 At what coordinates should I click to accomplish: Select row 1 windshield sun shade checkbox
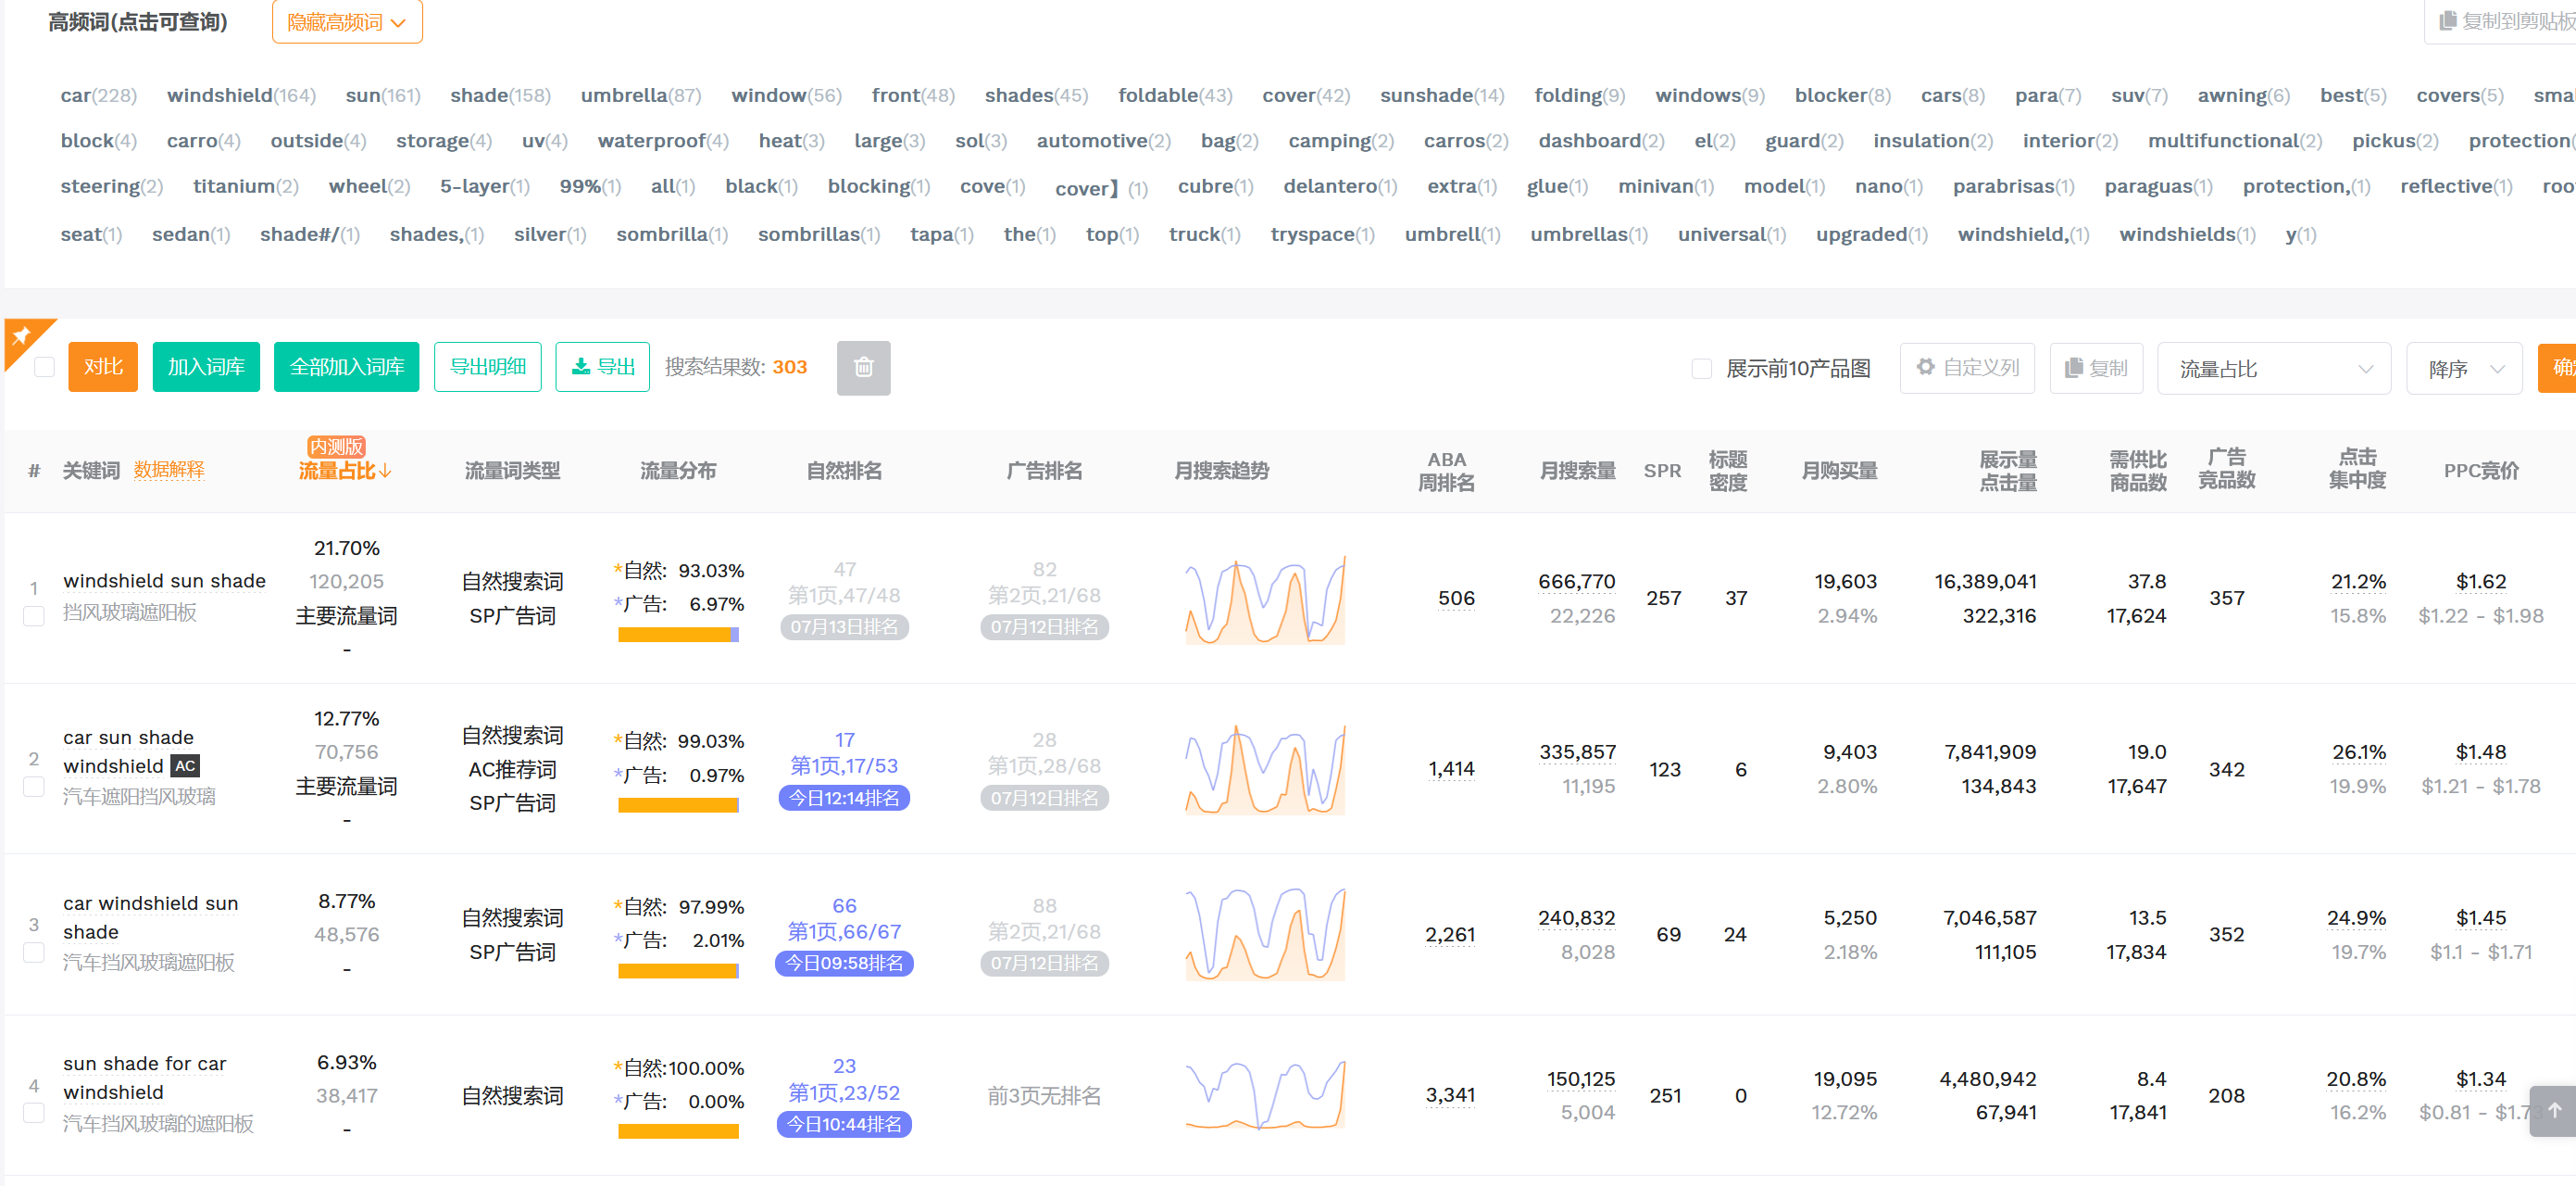point(34,615)
